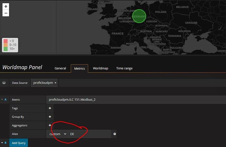The width and height of the screenshot is (226, 147).
Task: Click the Metric name input field
Action: [x=136, y=100]
